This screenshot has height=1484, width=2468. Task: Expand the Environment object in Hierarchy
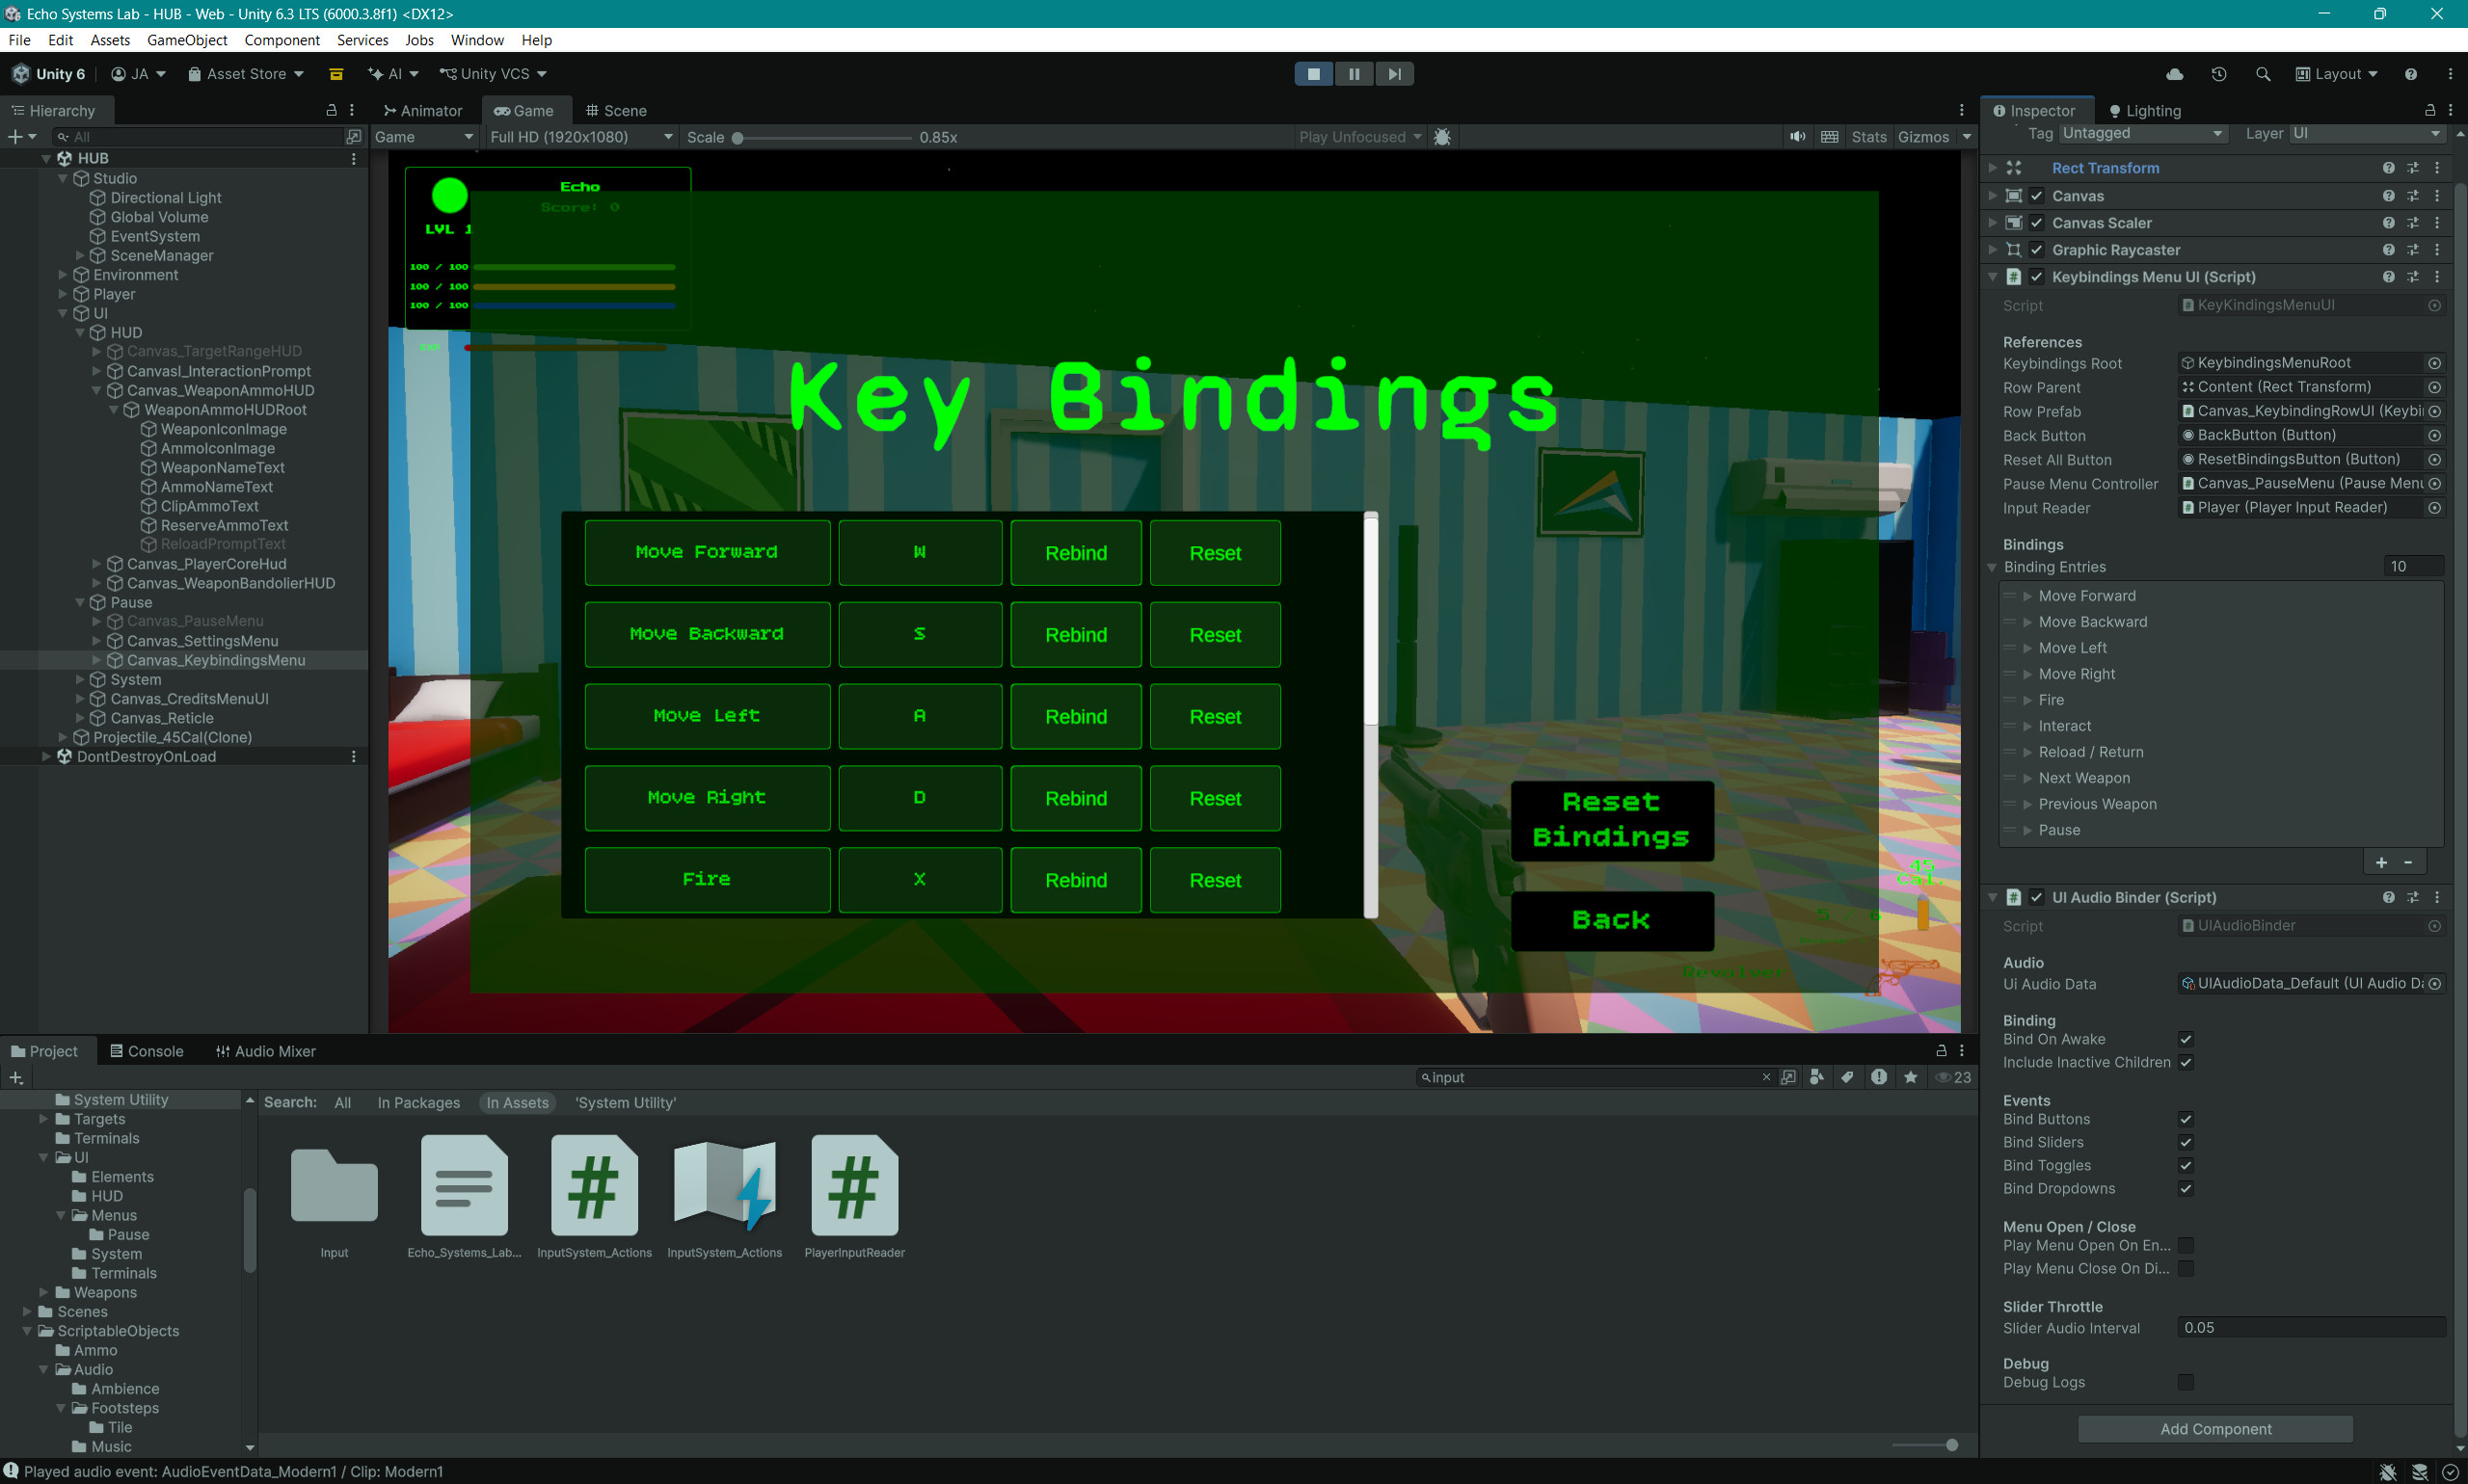(x=63, y=275)
